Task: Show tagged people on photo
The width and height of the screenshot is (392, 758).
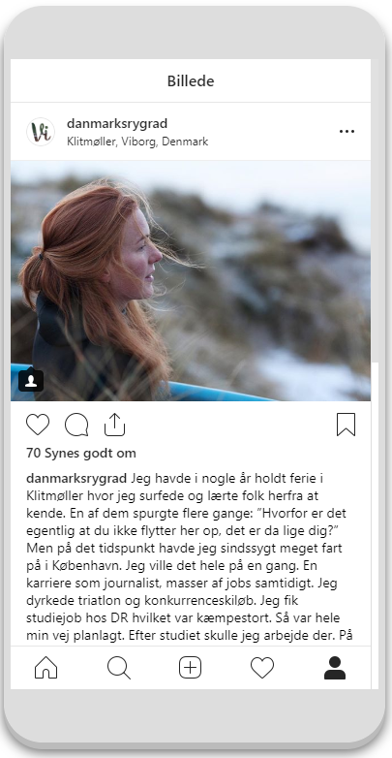Action: pyautogui.click(x=31, y=380)
